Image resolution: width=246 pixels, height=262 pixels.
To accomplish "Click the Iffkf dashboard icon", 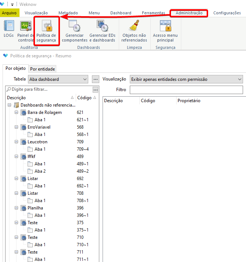I will coord(24,157).
